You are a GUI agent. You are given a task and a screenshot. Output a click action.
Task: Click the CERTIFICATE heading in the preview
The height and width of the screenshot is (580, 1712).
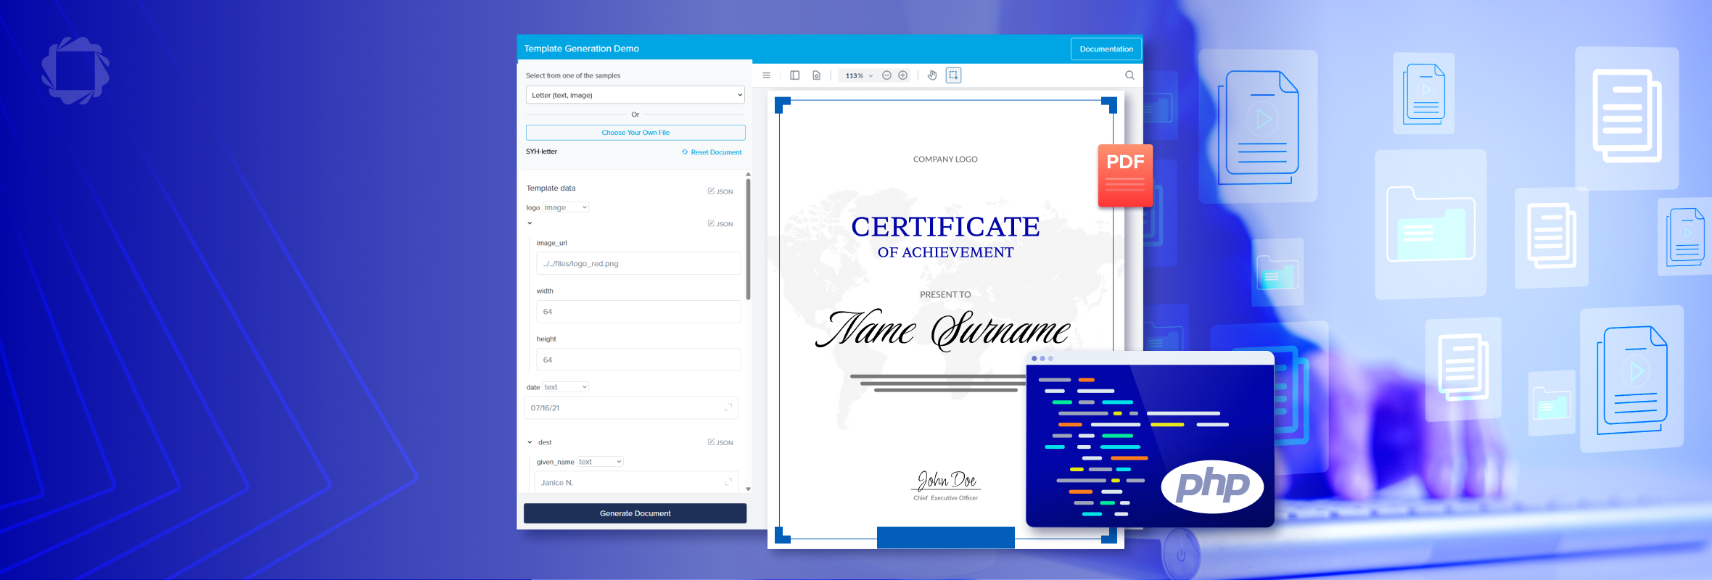[x=945, y=227]
